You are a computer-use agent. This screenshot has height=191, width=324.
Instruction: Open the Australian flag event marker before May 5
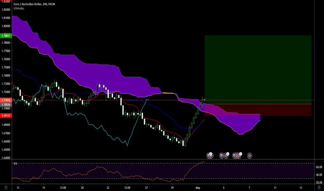tap(221, 156)
